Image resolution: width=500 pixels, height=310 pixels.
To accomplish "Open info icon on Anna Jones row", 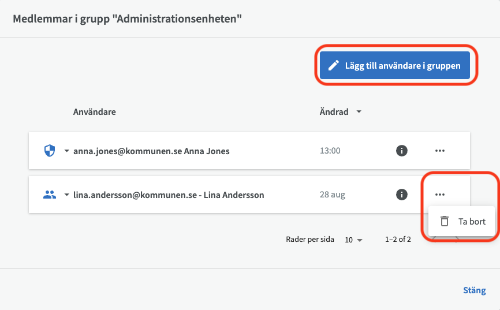I will [x=402, y=151].
